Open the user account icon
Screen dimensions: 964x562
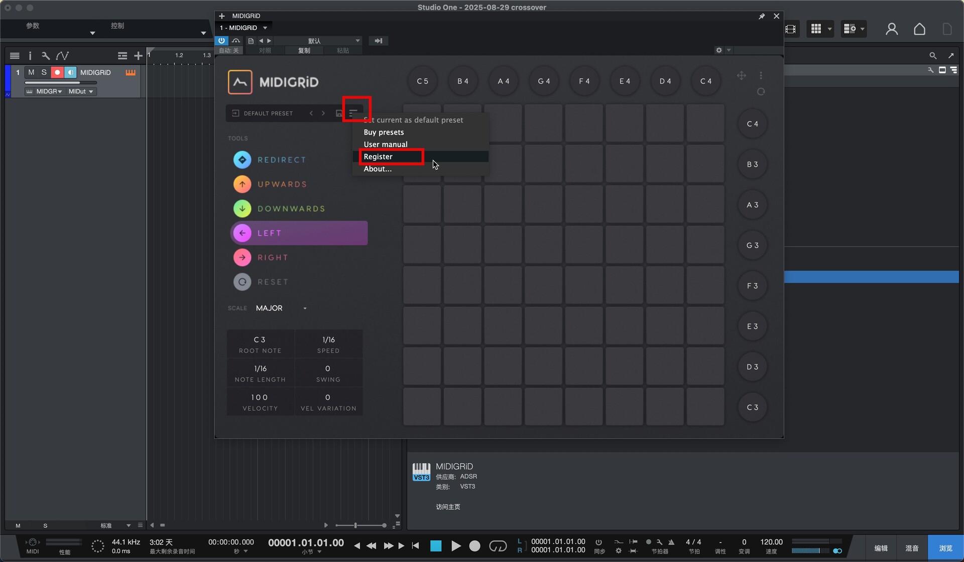click(892, 29)
